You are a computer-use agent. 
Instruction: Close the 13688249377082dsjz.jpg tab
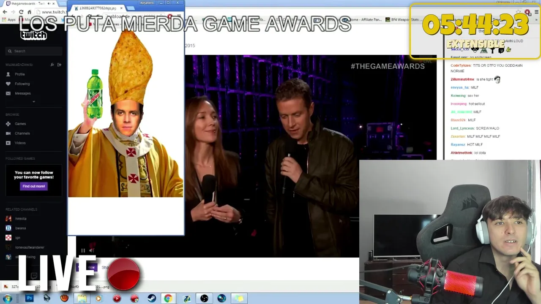point(121,8)
